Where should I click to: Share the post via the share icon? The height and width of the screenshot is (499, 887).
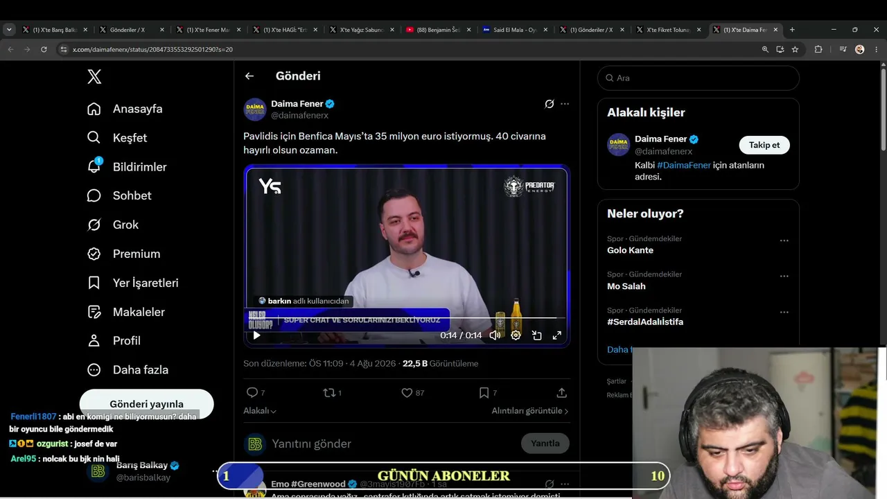click(x=562, y=393)
